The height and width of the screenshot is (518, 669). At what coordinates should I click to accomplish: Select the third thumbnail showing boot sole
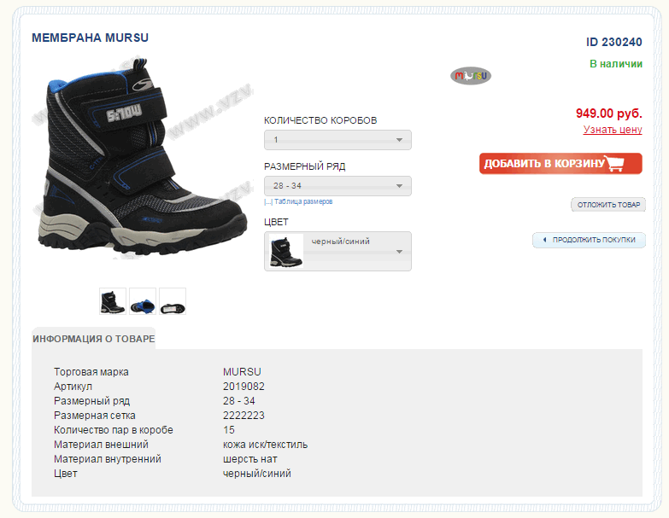click(173, 301)
